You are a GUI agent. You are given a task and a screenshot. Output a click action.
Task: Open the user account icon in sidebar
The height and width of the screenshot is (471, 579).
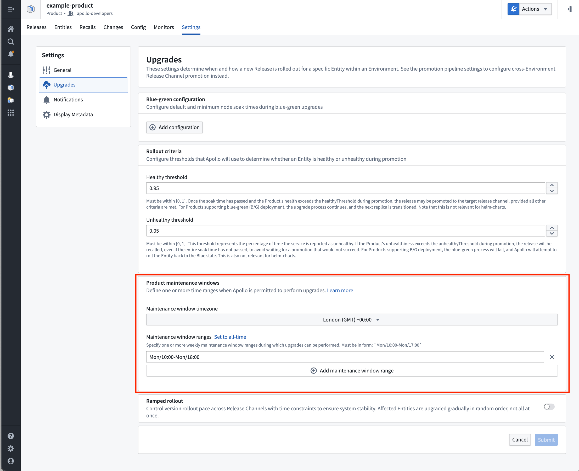coord(10,461)
